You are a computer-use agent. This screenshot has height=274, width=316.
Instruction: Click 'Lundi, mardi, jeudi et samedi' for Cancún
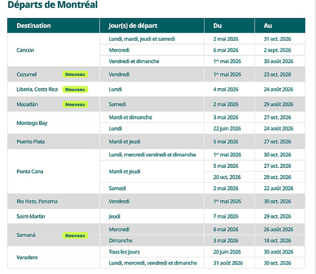(x=142, y=39)
